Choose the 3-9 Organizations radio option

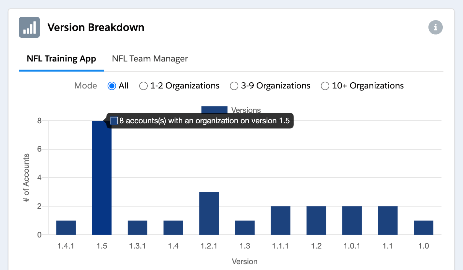point(234,86)
